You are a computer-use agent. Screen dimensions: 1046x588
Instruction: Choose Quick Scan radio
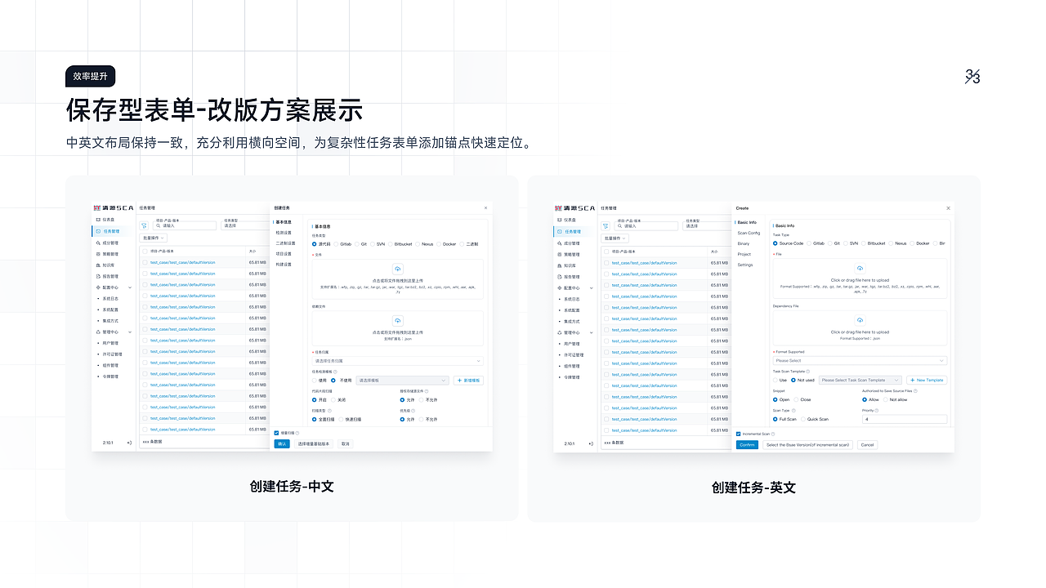pos(803,419)
